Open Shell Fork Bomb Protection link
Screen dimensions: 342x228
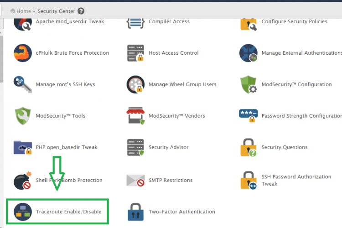click(x=69, y=180)
